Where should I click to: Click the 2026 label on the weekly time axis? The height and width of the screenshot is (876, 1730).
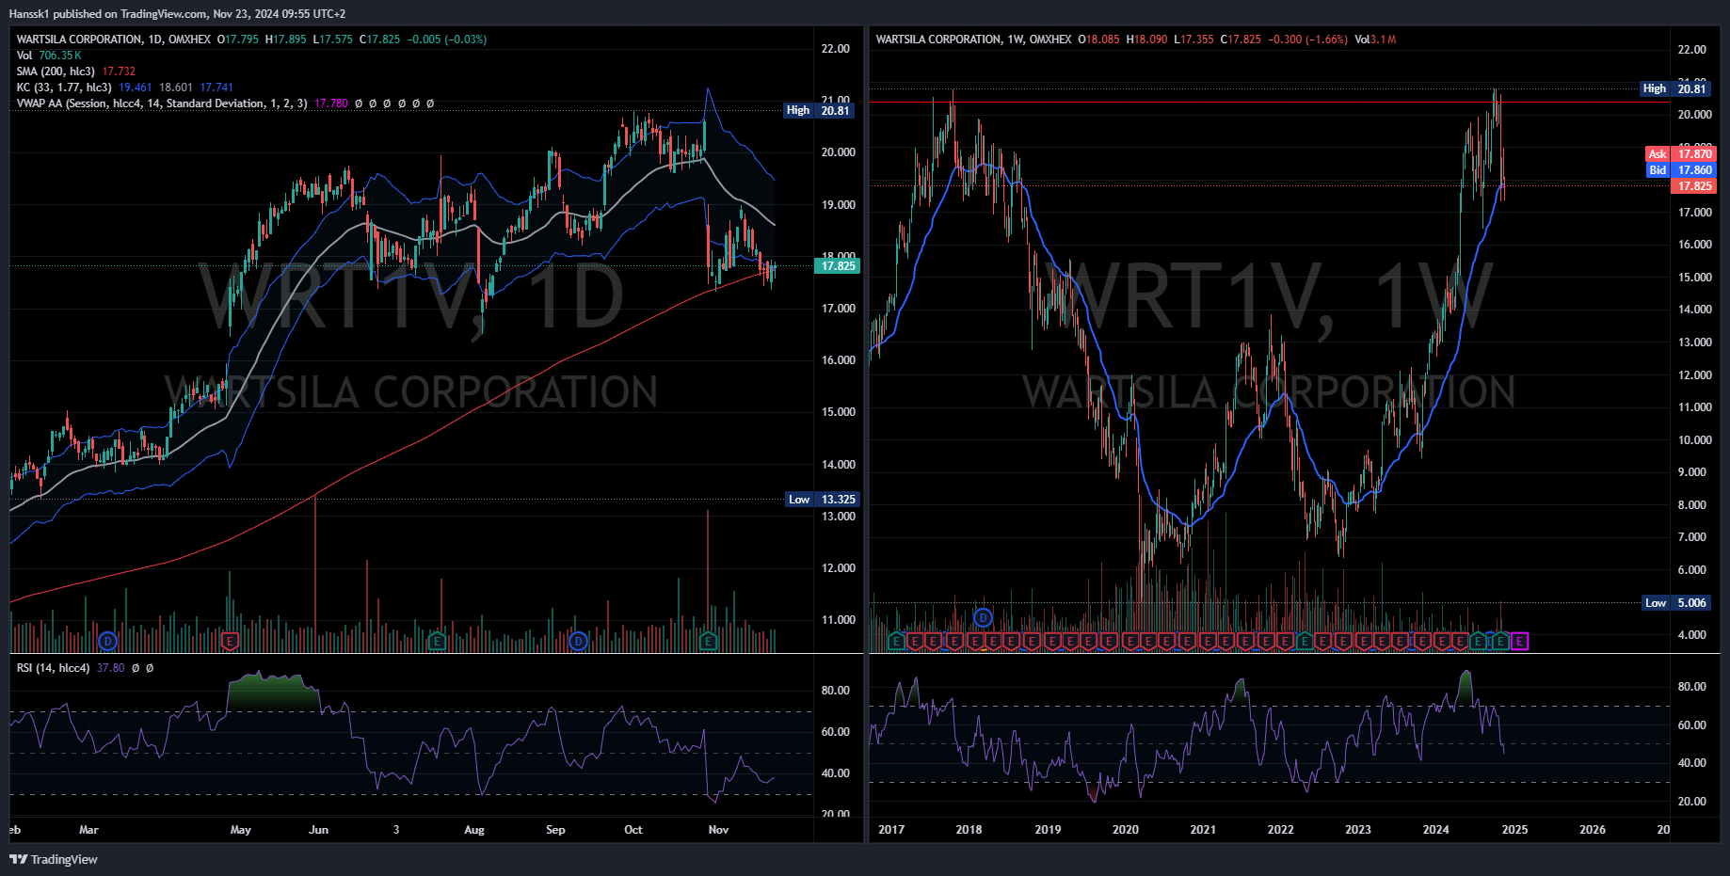[1593, 830]
